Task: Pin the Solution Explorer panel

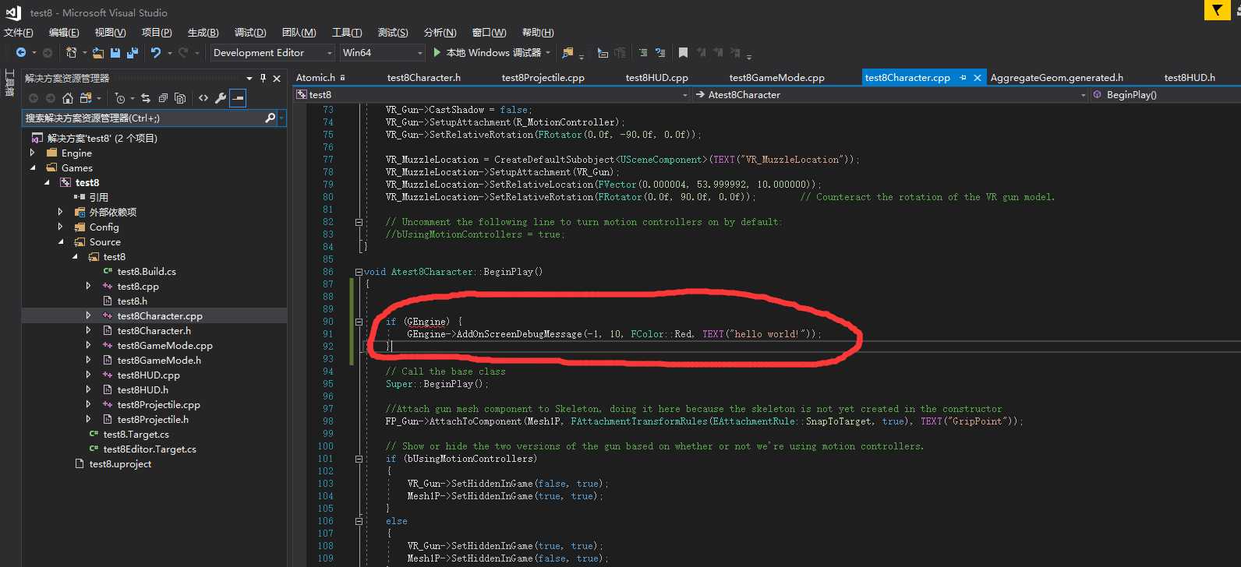Action: coord(263,78)
